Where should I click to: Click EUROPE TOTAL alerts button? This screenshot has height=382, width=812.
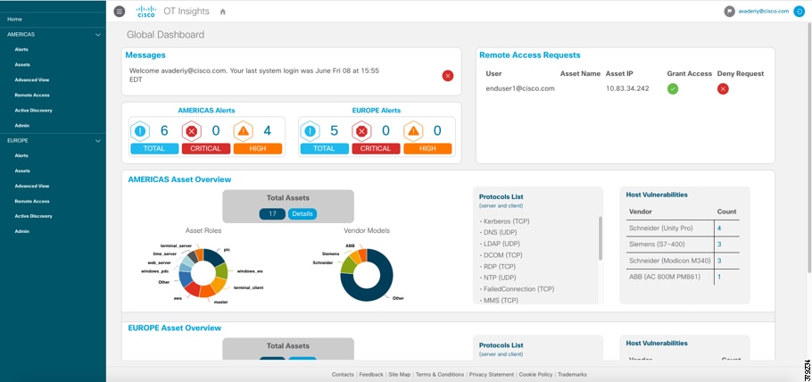pos(324,149)
